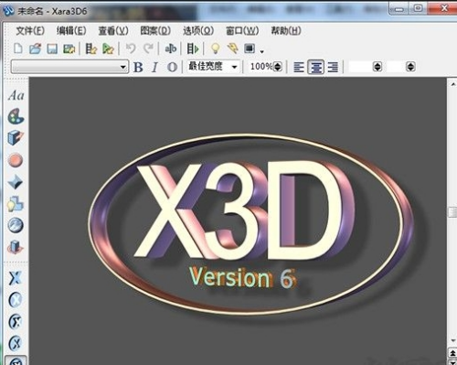457x365 pixels.
Task: Toggle the bold B button
Action: coord(138,67)
